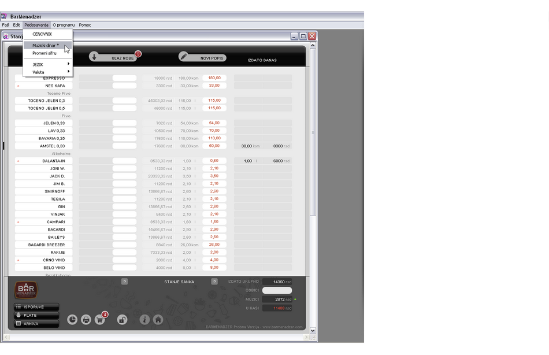Open the shopping cart with badge 4
Image resolution: width=549 pixels, height=355 pixels.
point(100,320)
